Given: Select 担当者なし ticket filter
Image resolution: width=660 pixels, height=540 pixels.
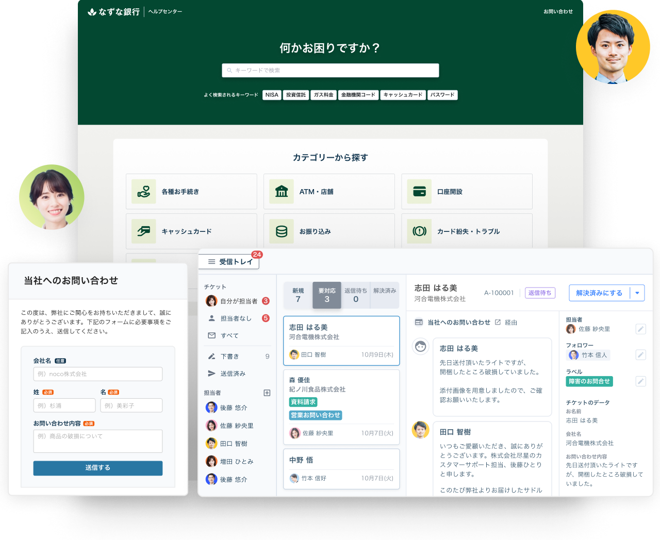Looking at the screenshot, I should pos(238,318).
